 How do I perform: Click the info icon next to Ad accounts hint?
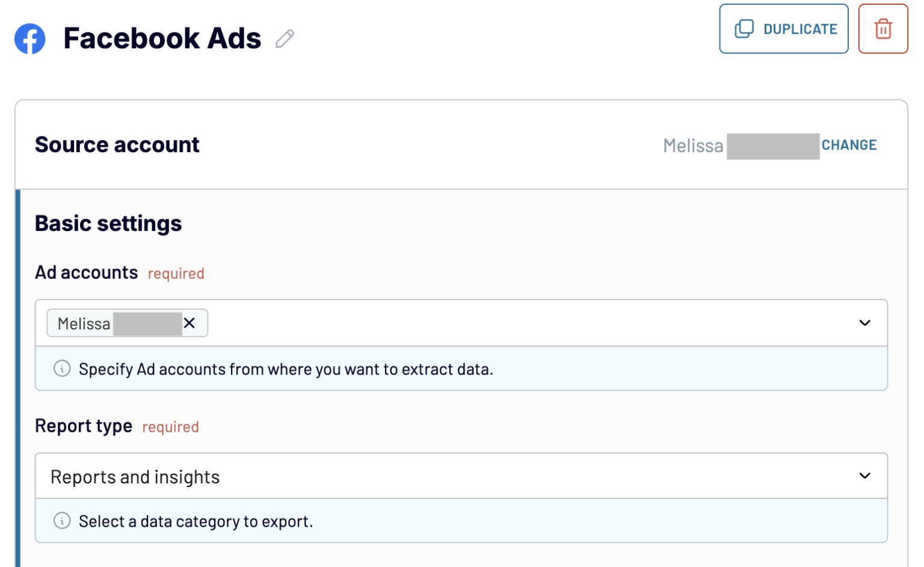tap(61, 369)
